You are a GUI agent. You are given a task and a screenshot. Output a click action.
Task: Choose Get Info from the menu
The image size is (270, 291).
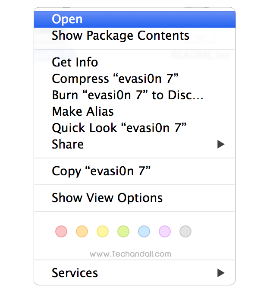pos(75,63)
